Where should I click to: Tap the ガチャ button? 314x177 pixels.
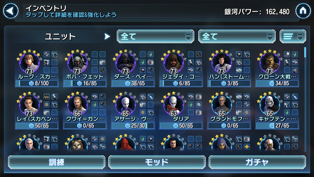coord(257,162)
